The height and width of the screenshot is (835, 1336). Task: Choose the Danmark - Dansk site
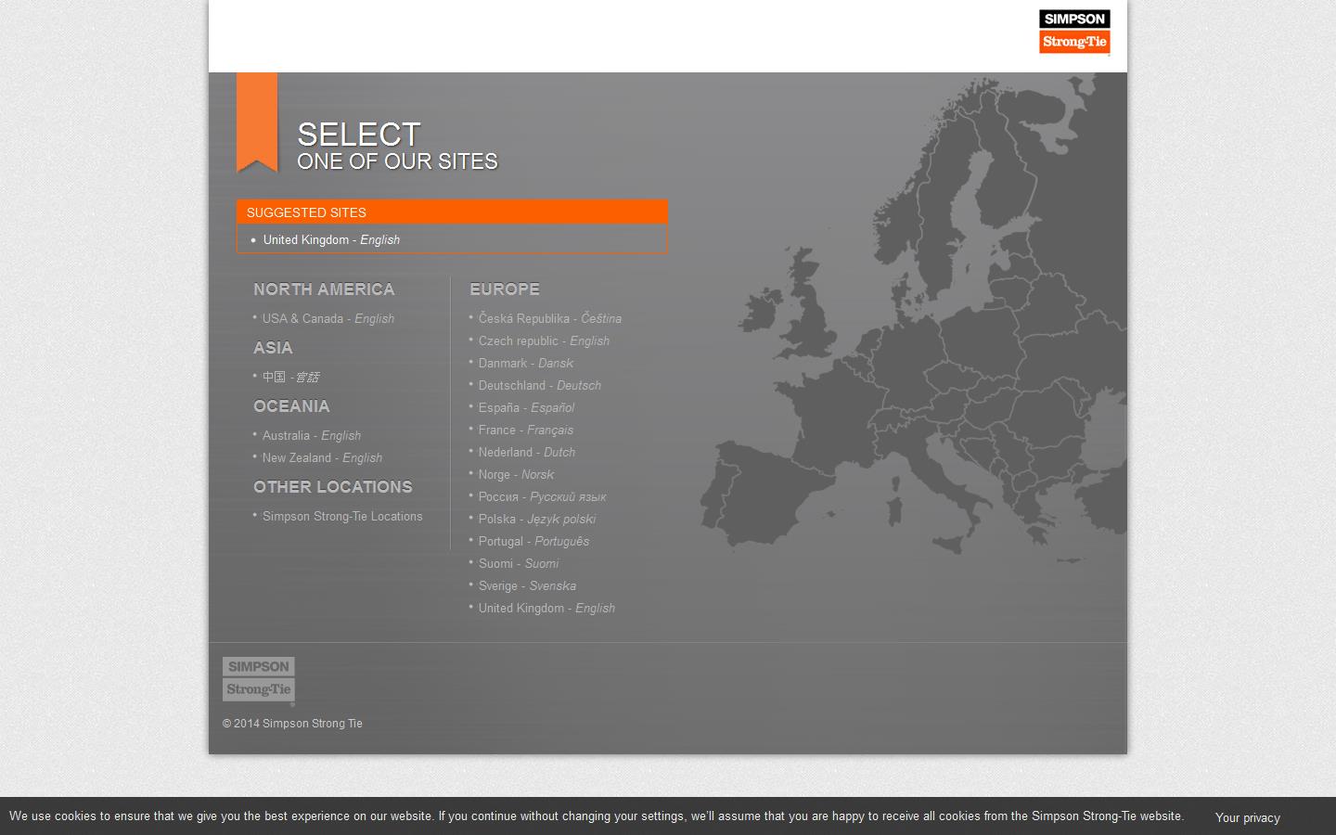[525, 364]
